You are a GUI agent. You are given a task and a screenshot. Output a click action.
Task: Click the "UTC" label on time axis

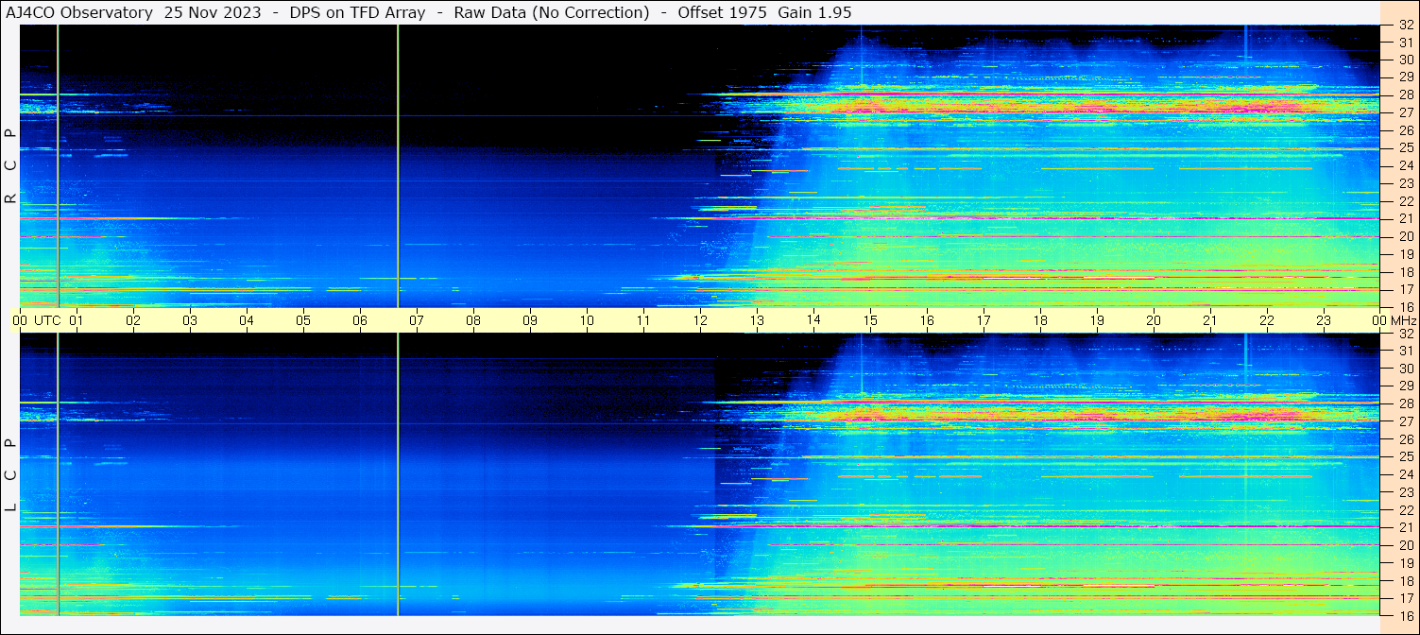point(47,320)
